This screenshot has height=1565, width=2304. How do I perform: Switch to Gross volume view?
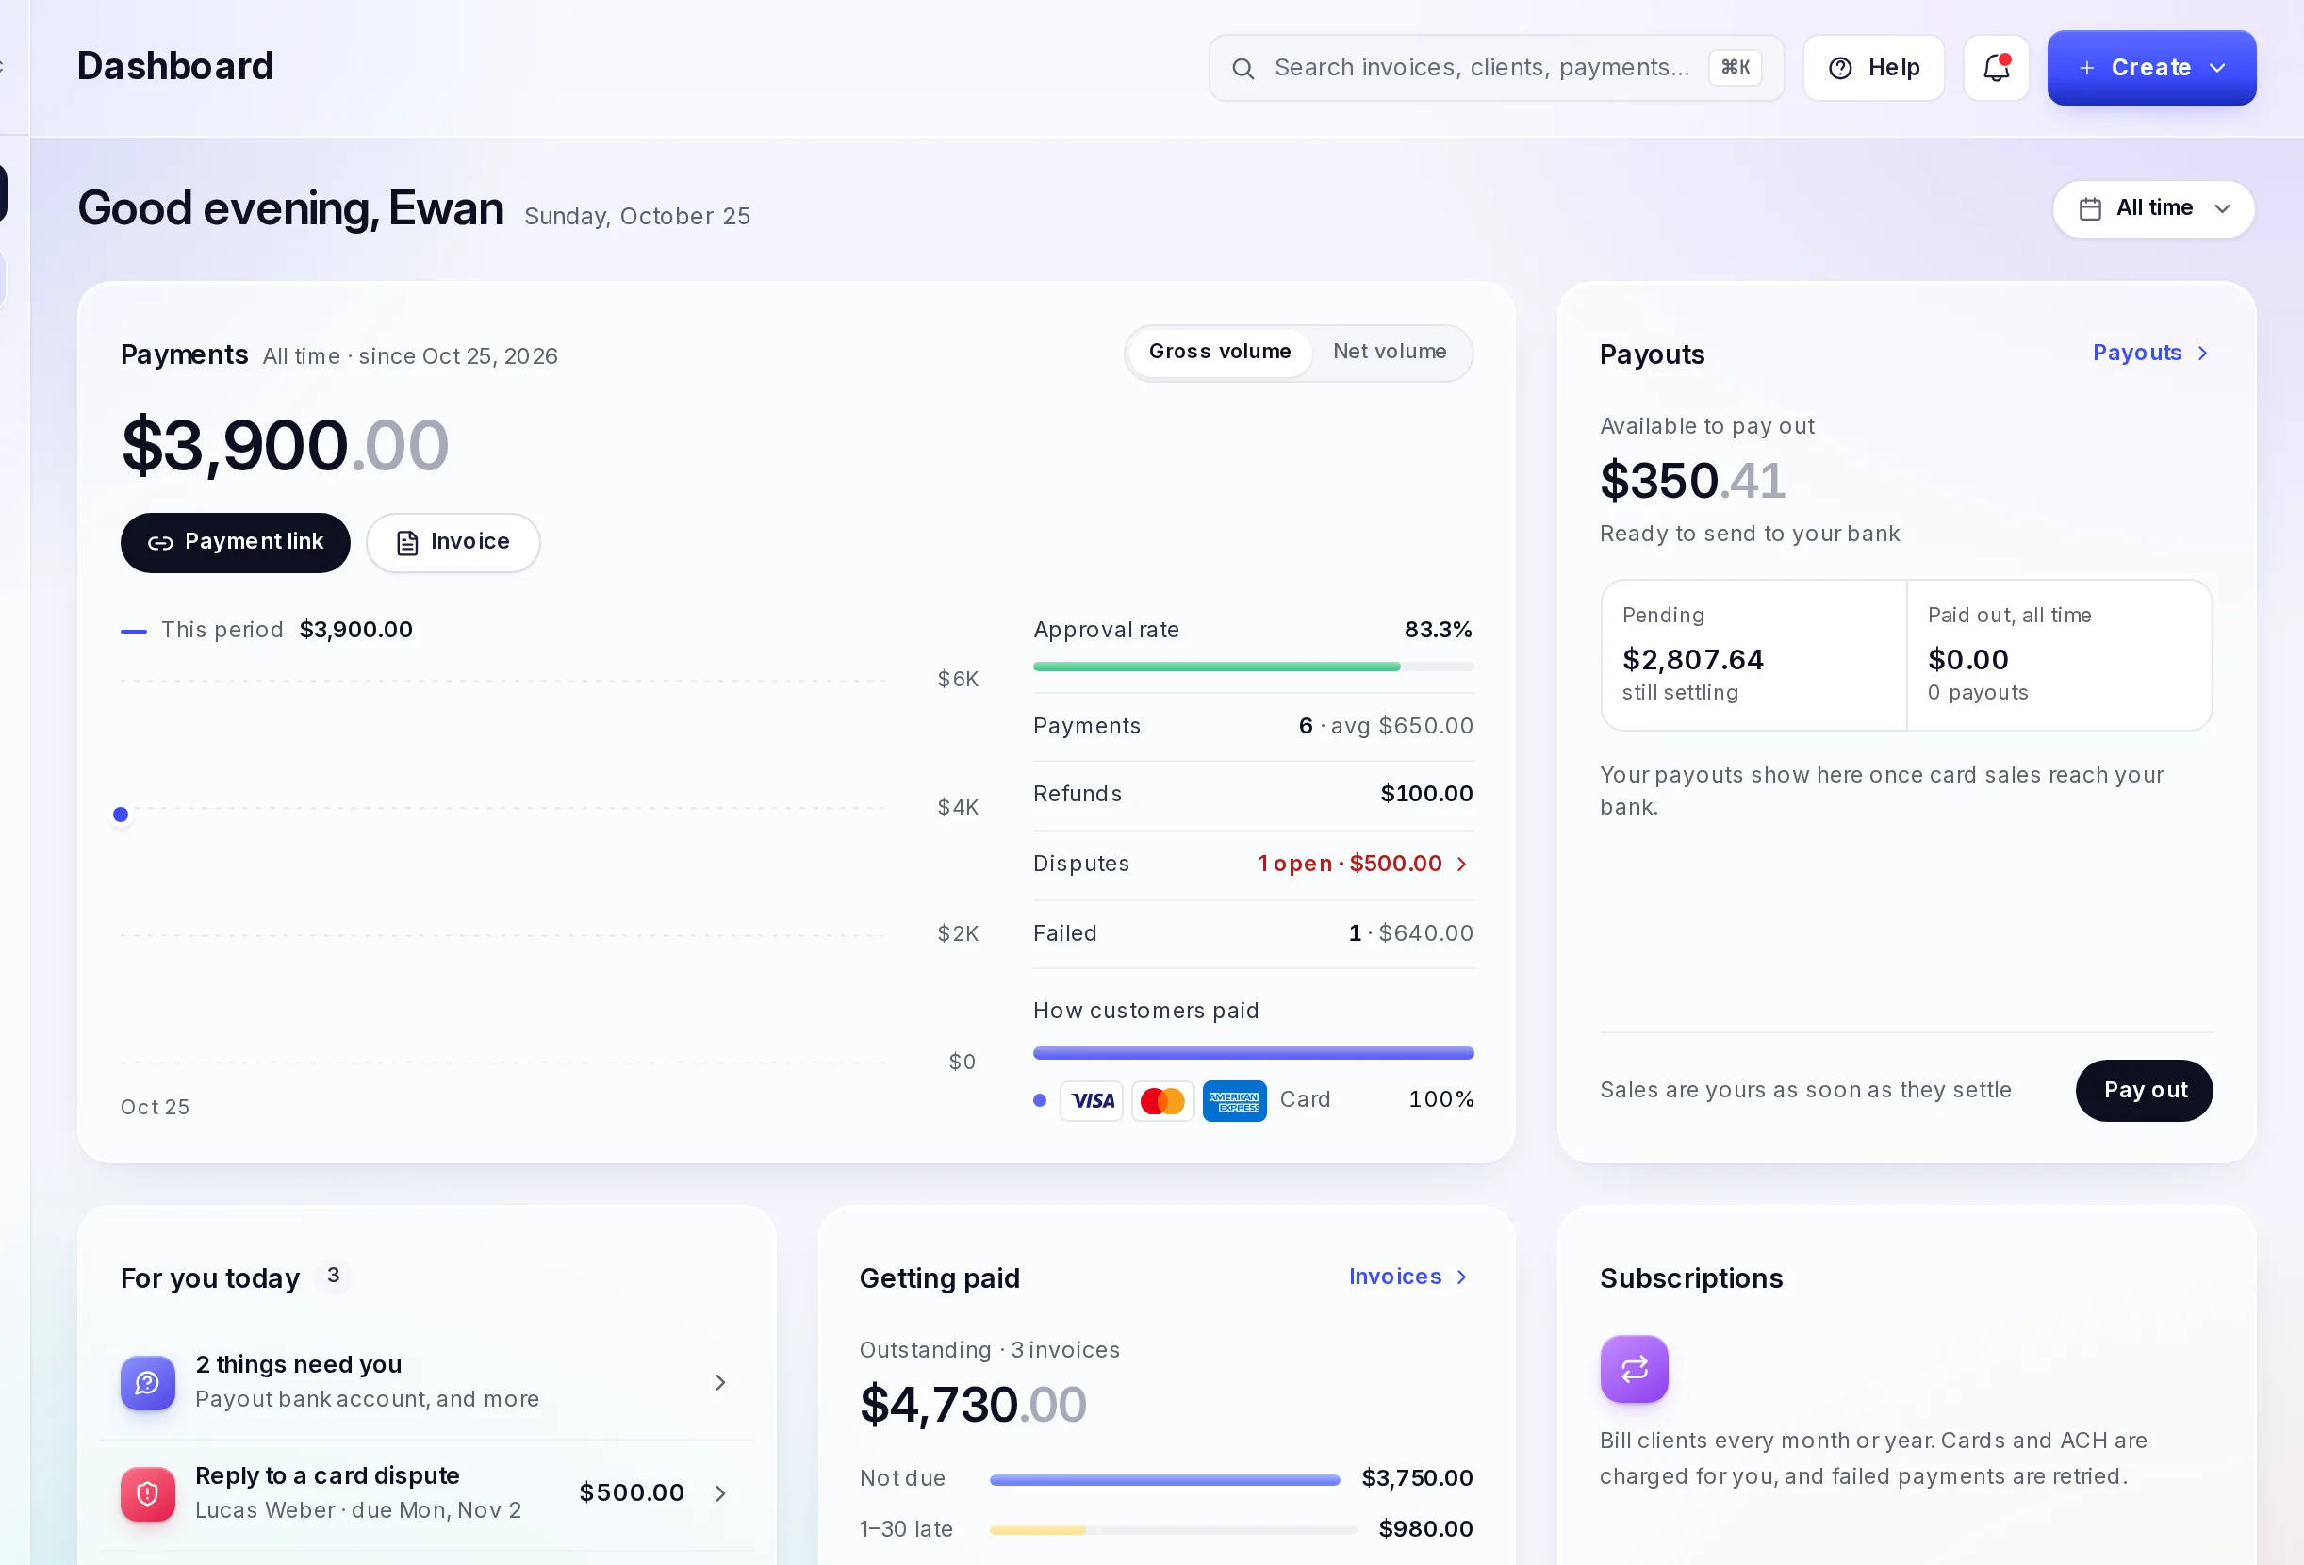tap(1220, 352)
